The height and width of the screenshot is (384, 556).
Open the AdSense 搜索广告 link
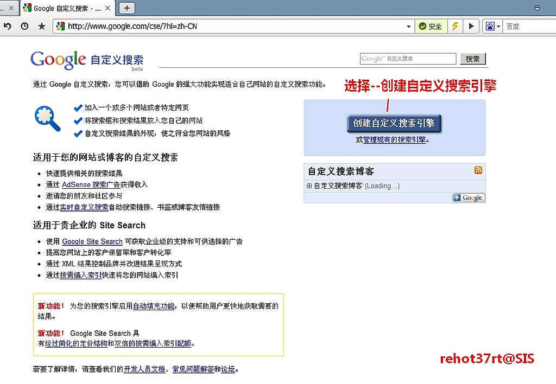(x=91, y=184)
